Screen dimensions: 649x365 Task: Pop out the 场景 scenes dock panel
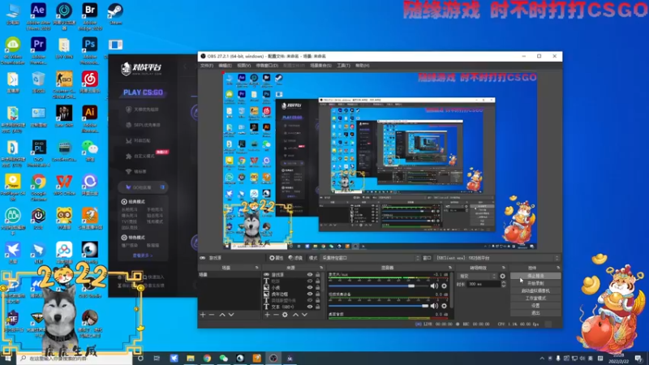click(256, 268)
